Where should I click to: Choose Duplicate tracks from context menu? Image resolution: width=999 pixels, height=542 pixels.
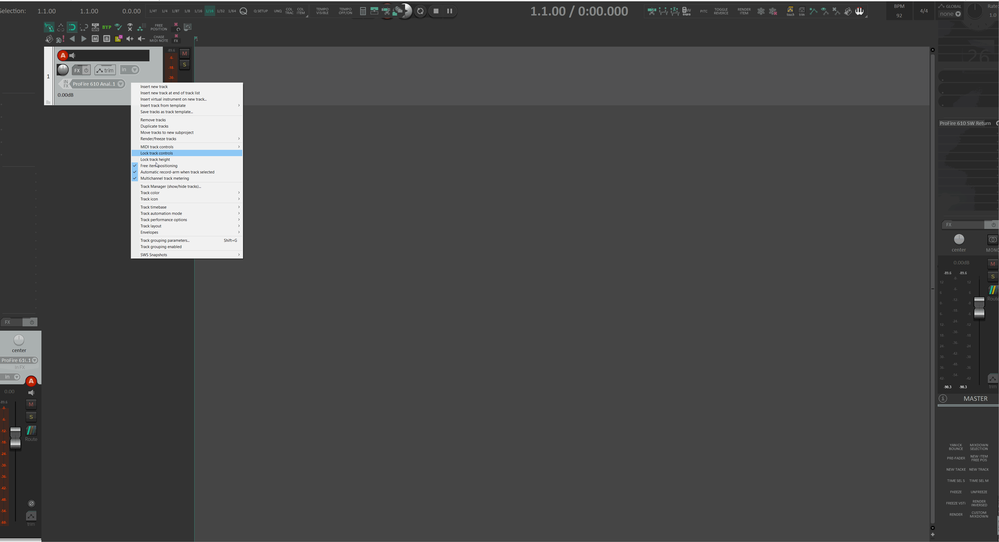click(154, 126)
